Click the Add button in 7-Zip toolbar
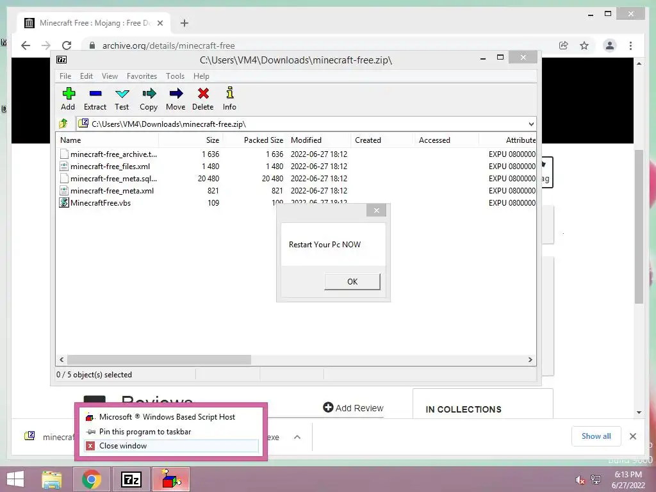The image size is (656, 492). point(68,99)
